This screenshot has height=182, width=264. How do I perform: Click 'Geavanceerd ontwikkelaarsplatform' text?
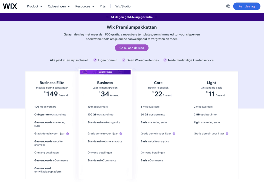[48, 170]
